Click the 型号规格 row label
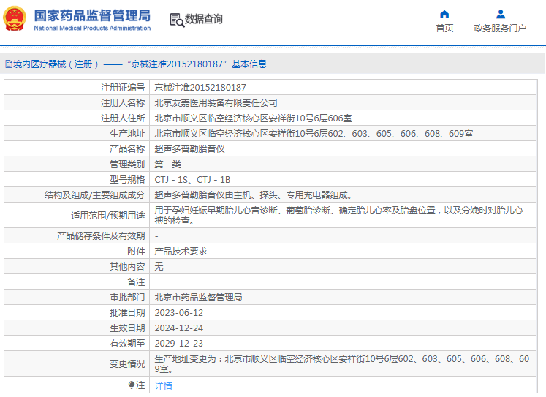Viewport: 546px width, 397px height. (127, 180)
